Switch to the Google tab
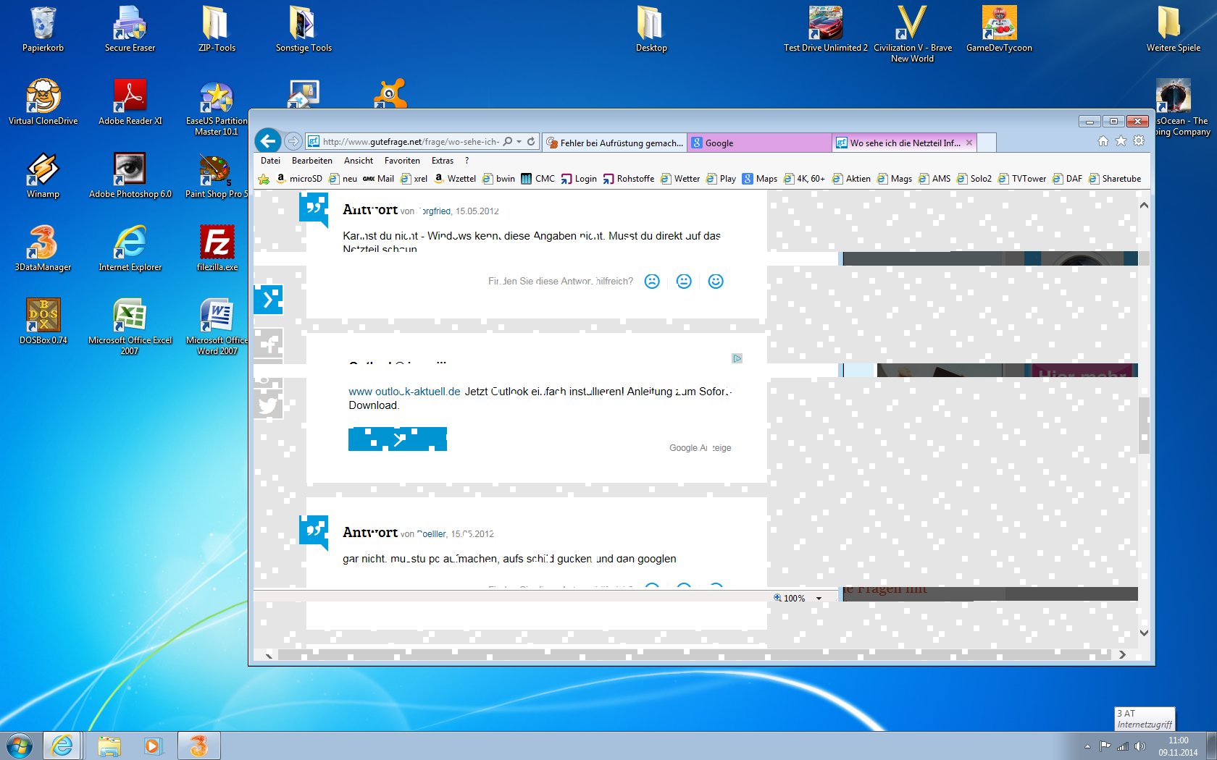Image resolution: width=1217 pixels, height=760 pixels. [759, 143]
